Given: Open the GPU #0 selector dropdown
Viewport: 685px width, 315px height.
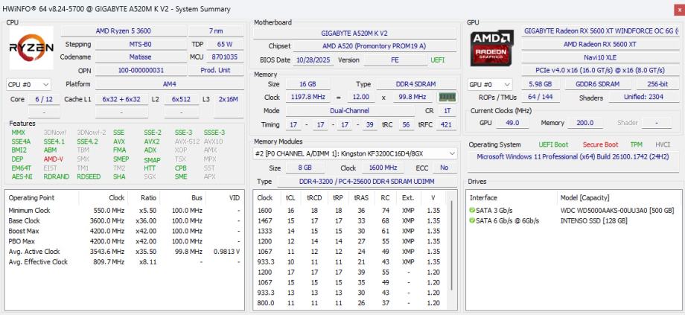Looking at the screenshot, I should pyautogui.click(x=490, y=85).
